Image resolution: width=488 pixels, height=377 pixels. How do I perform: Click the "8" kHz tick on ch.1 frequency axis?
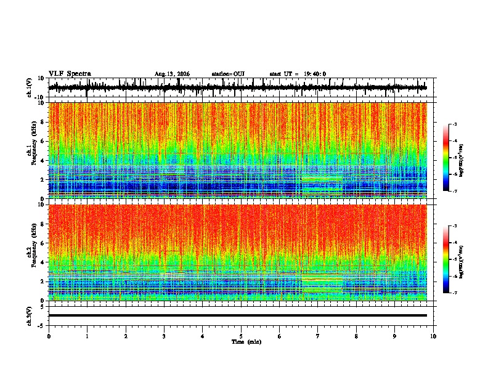(43, 122)
